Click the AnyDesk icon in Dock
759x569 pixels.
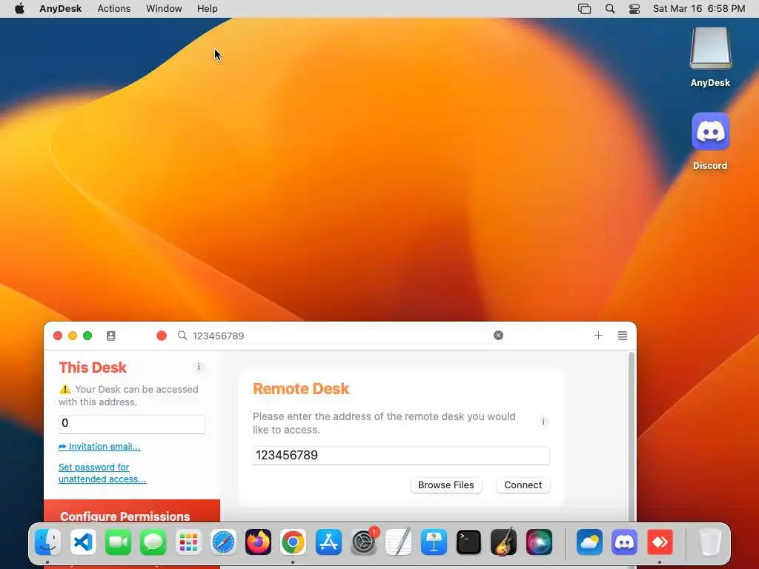click(660, 542)
